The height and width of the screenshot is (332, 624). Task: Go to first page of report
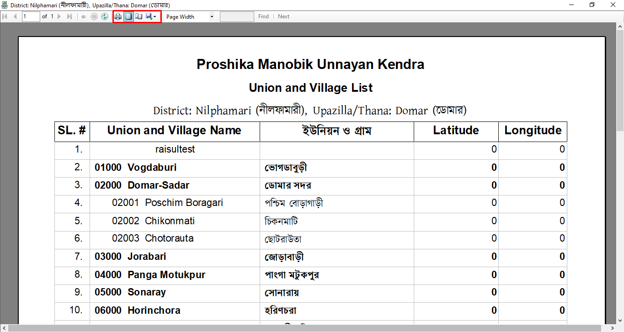tap(5, 16)
